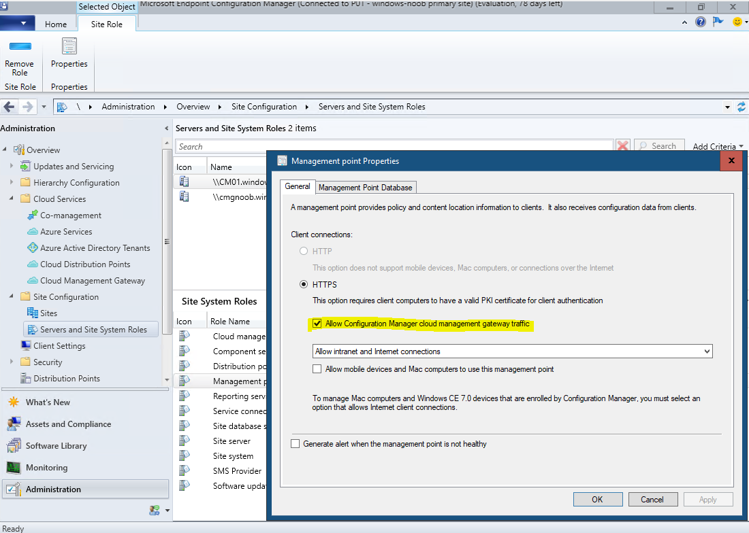Image resolution: width=749 pixels, height=533 pixels.
Task: Click the Client Settings icon
Action: (26, 345)
